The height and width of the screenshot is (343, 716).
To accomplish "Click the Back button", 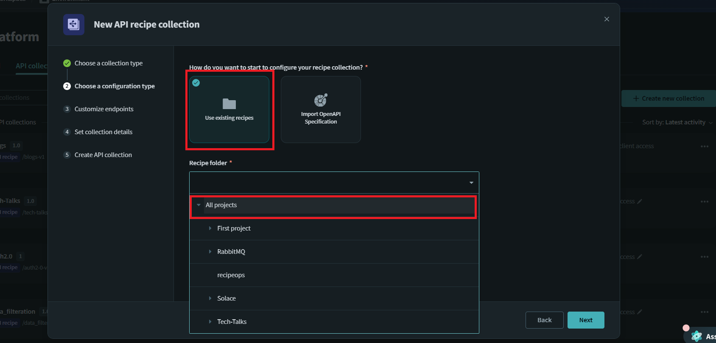I will [544, 320].
